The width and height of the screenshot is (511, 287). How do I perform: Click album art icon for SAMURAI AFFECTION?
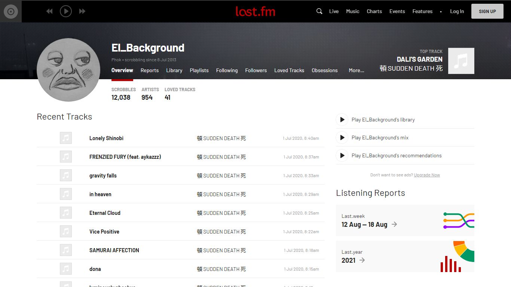66,250
